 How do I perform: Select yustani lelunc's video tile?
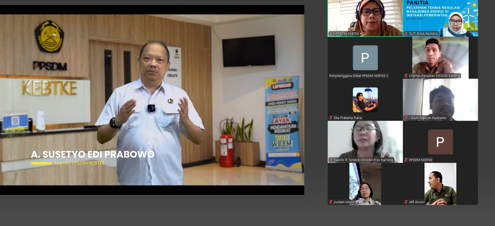tap(365, 184)
